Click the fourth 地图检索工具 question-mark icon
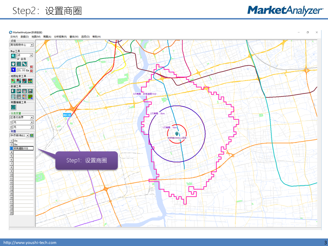This screenshot has height=246, width=328. pos(30,81)
